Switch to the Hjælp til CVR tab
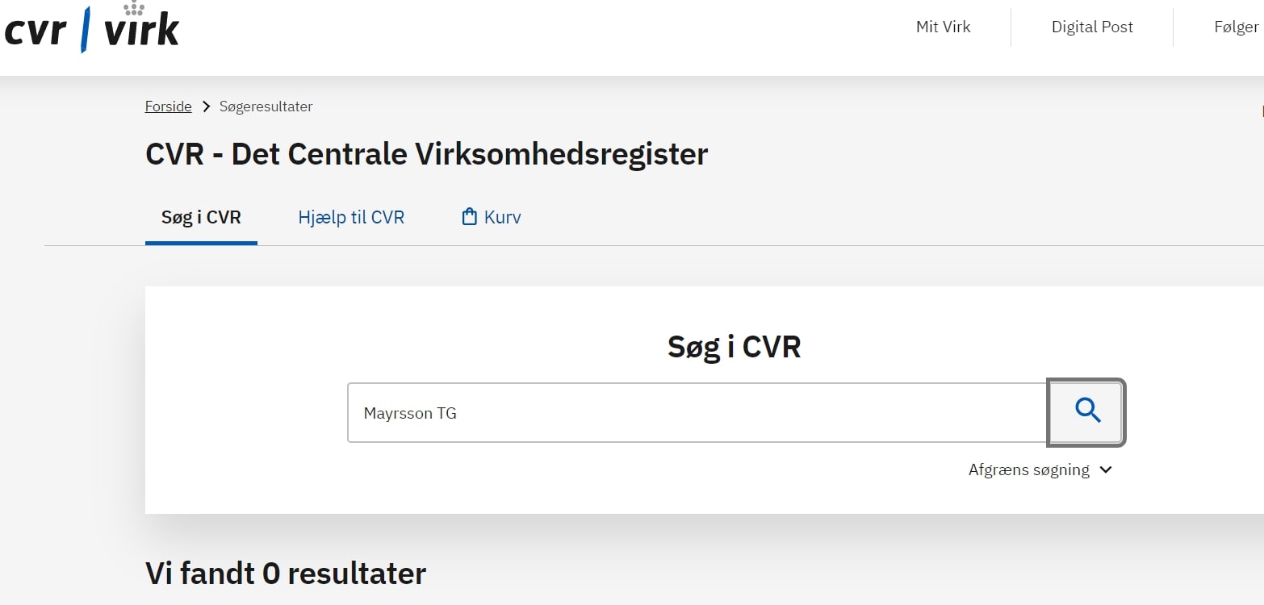The image size is (1264, 605). point(351,218)
